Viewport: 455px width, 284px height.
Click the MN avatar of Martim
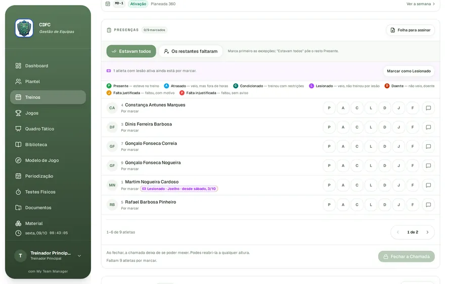[x=112, y=185]
